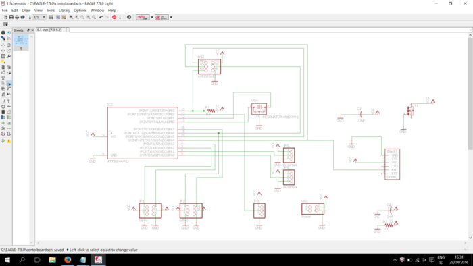Select the Group tool
The image size is (473, 266).
coord(3,56)
